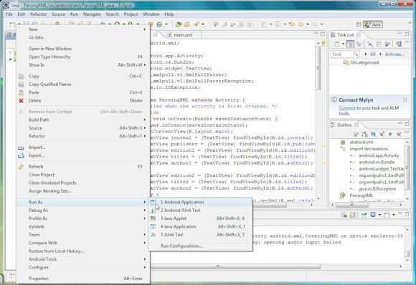Click the Open Perspective icon
This screenshot has width=416, height=285.
pyautogui.click(x=359, y=24)
